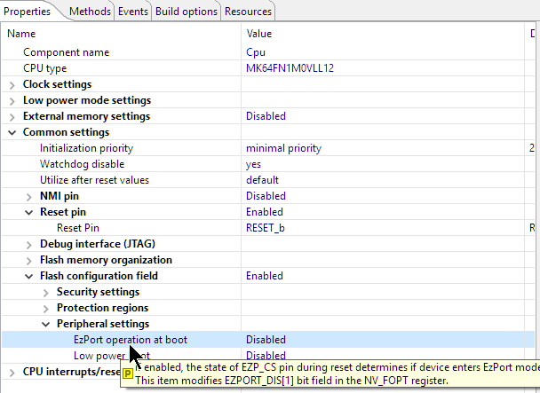Select the Build options tab
The width and height of the screenshot is (540, 393).
tap(187, 12)
